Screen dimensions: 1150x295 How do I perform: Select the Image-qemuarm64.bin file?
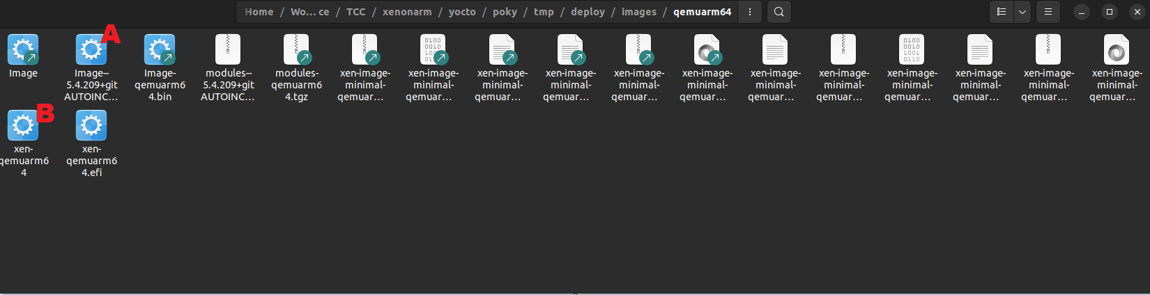pyautogui.click(x=160, y=50)
